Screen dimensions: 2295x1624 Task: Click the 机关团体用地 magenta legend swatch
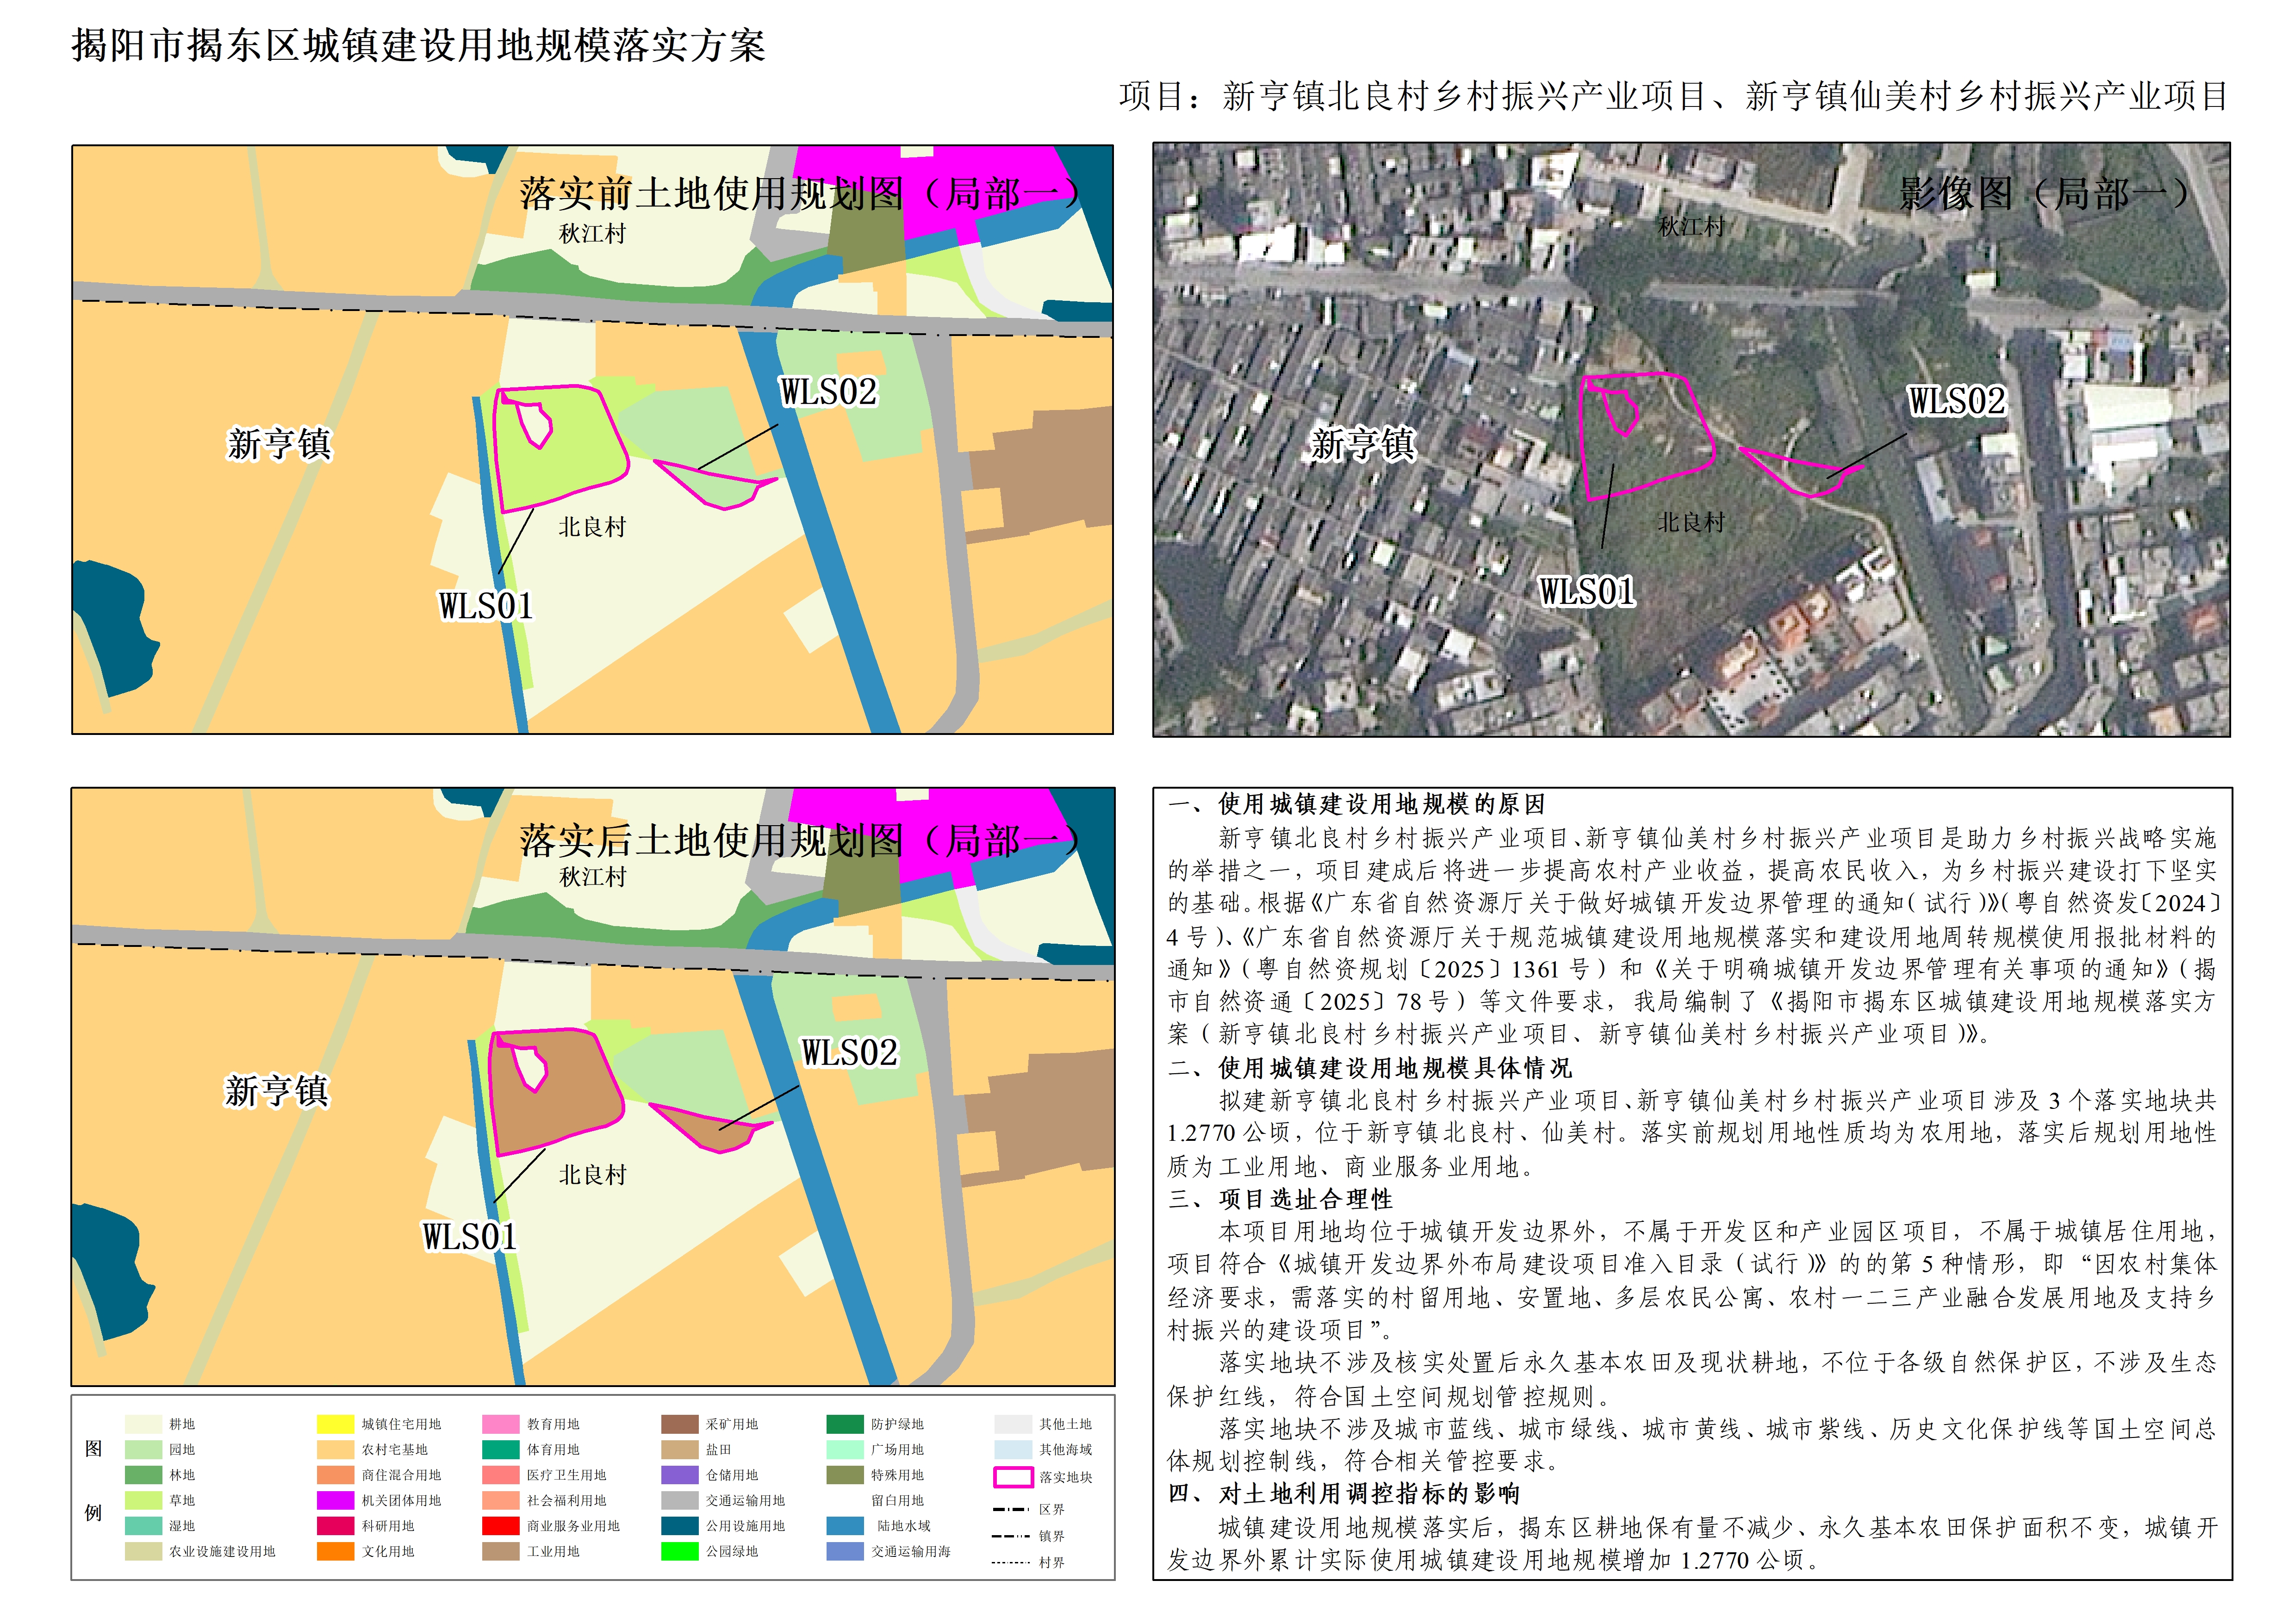pos(335,1500)
